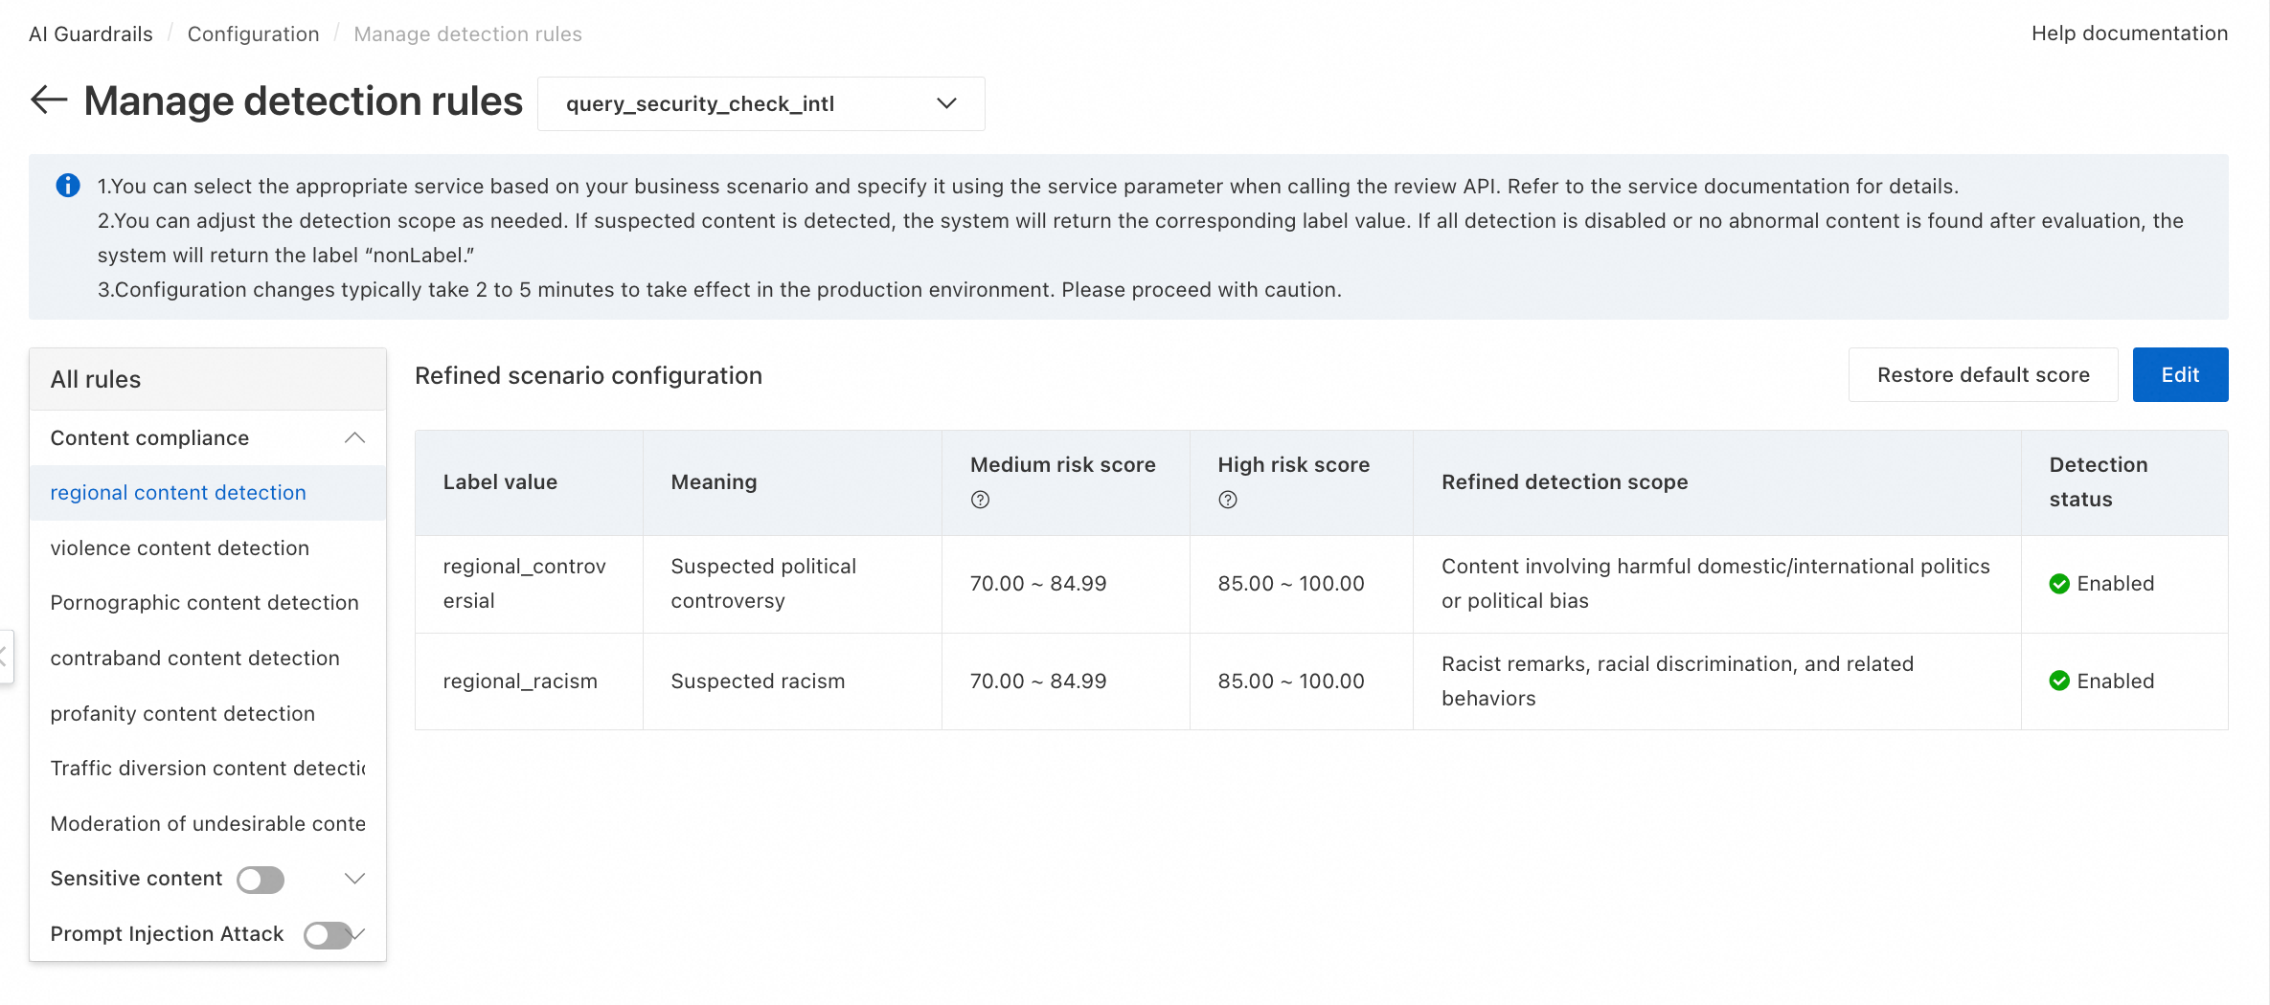Image resolution: width=2270 pixels, height=1005 pixels.
Task: Toggle the Sensitive content switch
Action: pyautogui.click(x=261, y=880)
